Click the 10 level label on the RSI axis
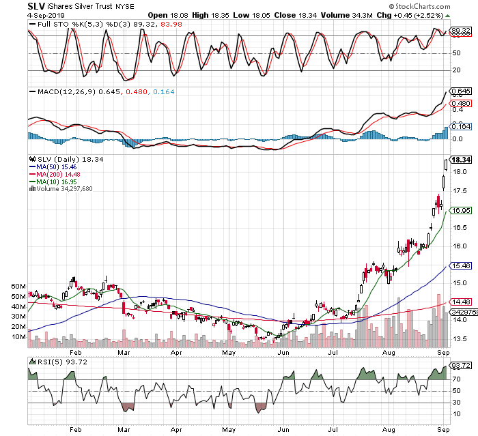This screenshot has width=478, height=436. 456,414
